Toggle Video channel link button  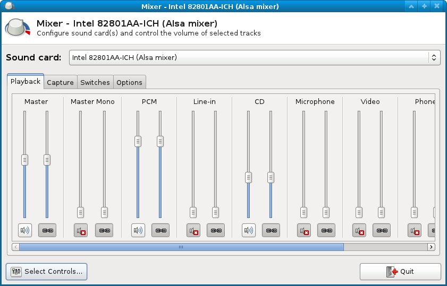tap(382, 230)
